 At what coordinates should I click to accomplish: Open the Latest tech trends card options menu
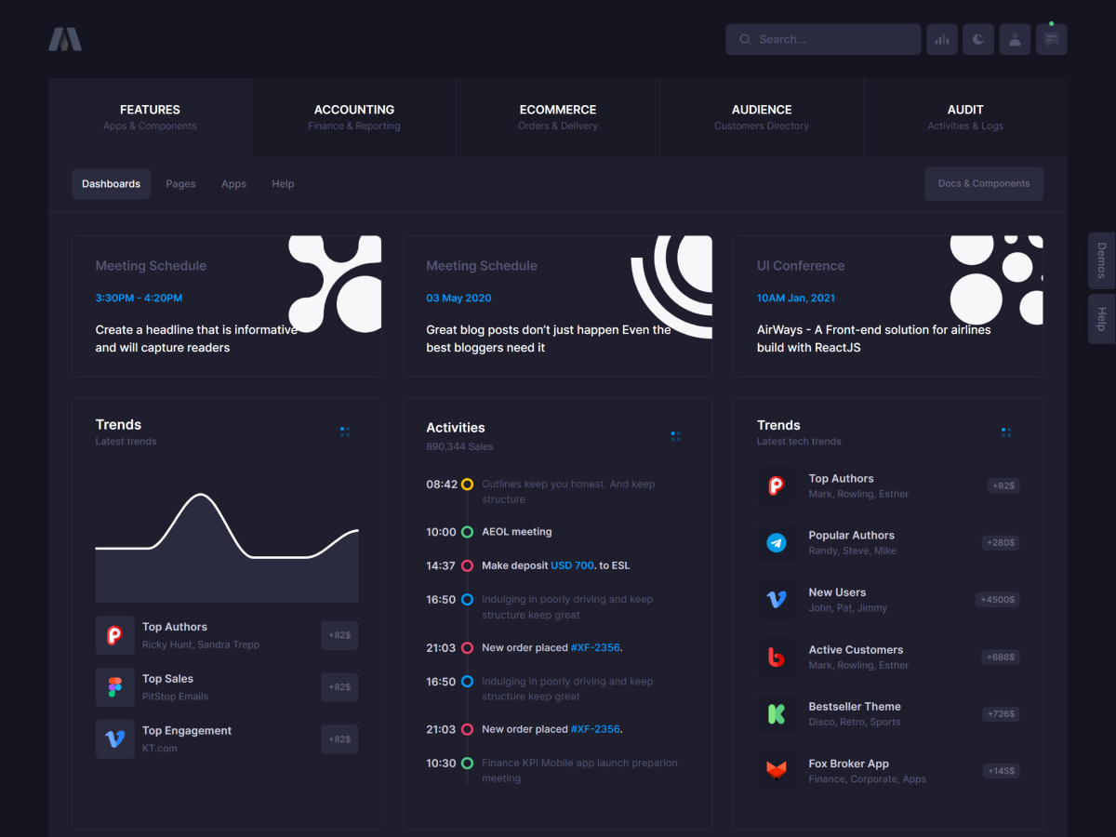pyautogui.click(x=1005, y=432)
